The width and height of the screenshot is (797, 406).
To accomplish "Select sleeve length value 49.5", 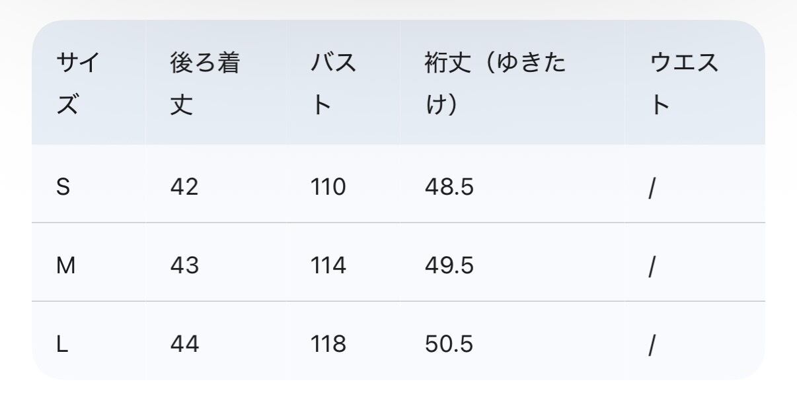I will click(449, 266).
